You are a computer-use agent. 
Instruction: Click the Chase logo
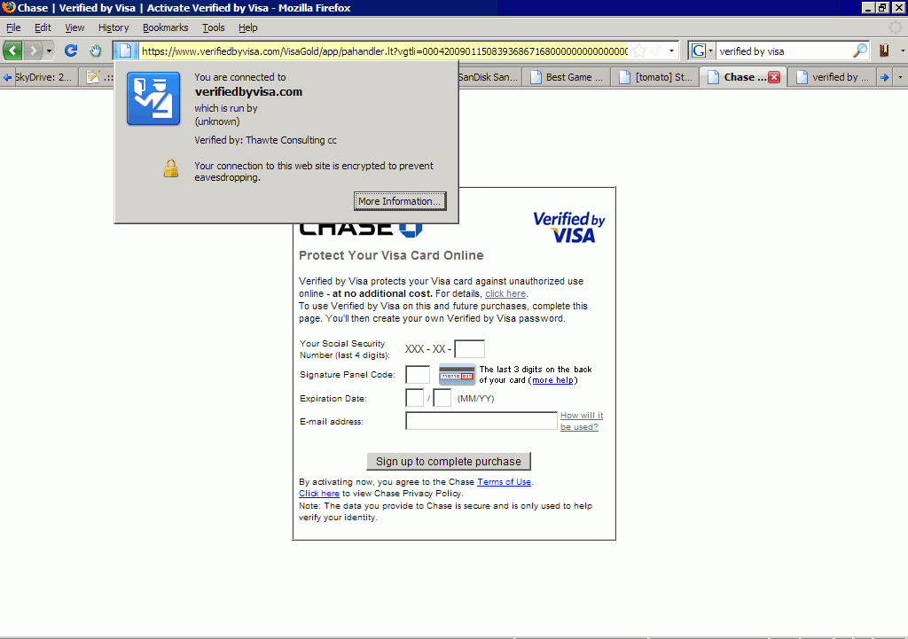[x=361, y=230]
